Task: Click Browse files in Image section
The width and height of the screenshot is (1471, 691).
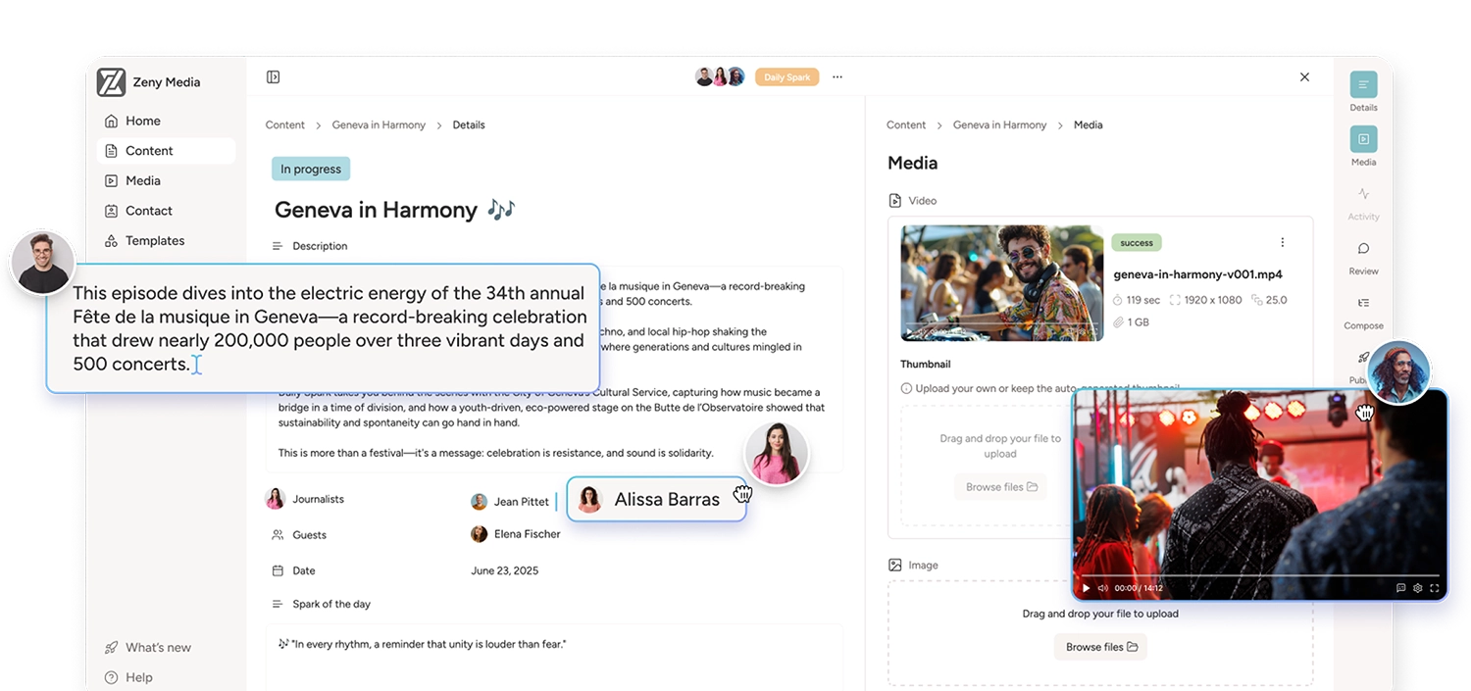Action: [1100, 647]
